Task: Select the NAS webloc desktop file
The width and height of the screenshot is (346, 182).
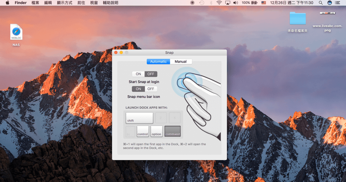Action: click(16, 35)
